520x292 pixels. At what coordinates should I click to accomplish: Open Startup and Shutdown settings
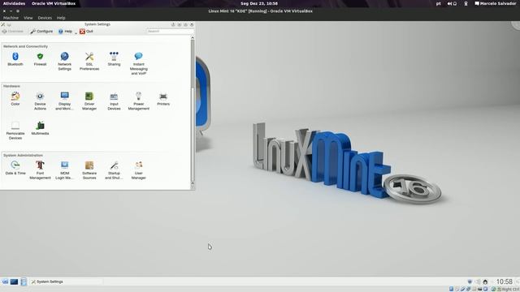(x=114, y=170)
